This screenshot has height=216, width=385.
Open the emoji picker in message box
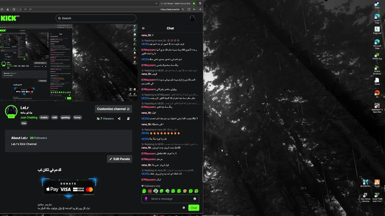pyautogui.click(x=195, y=199)
